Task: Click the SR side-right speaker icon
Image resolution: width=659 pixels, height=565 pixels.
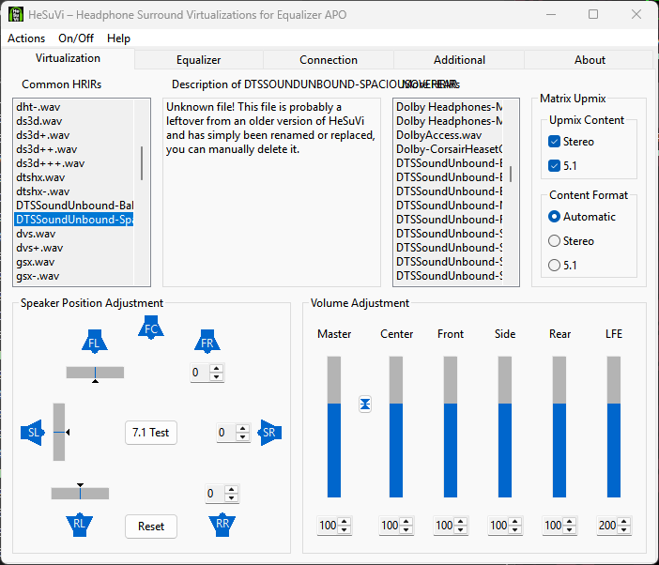Action: tap(269, 432)
